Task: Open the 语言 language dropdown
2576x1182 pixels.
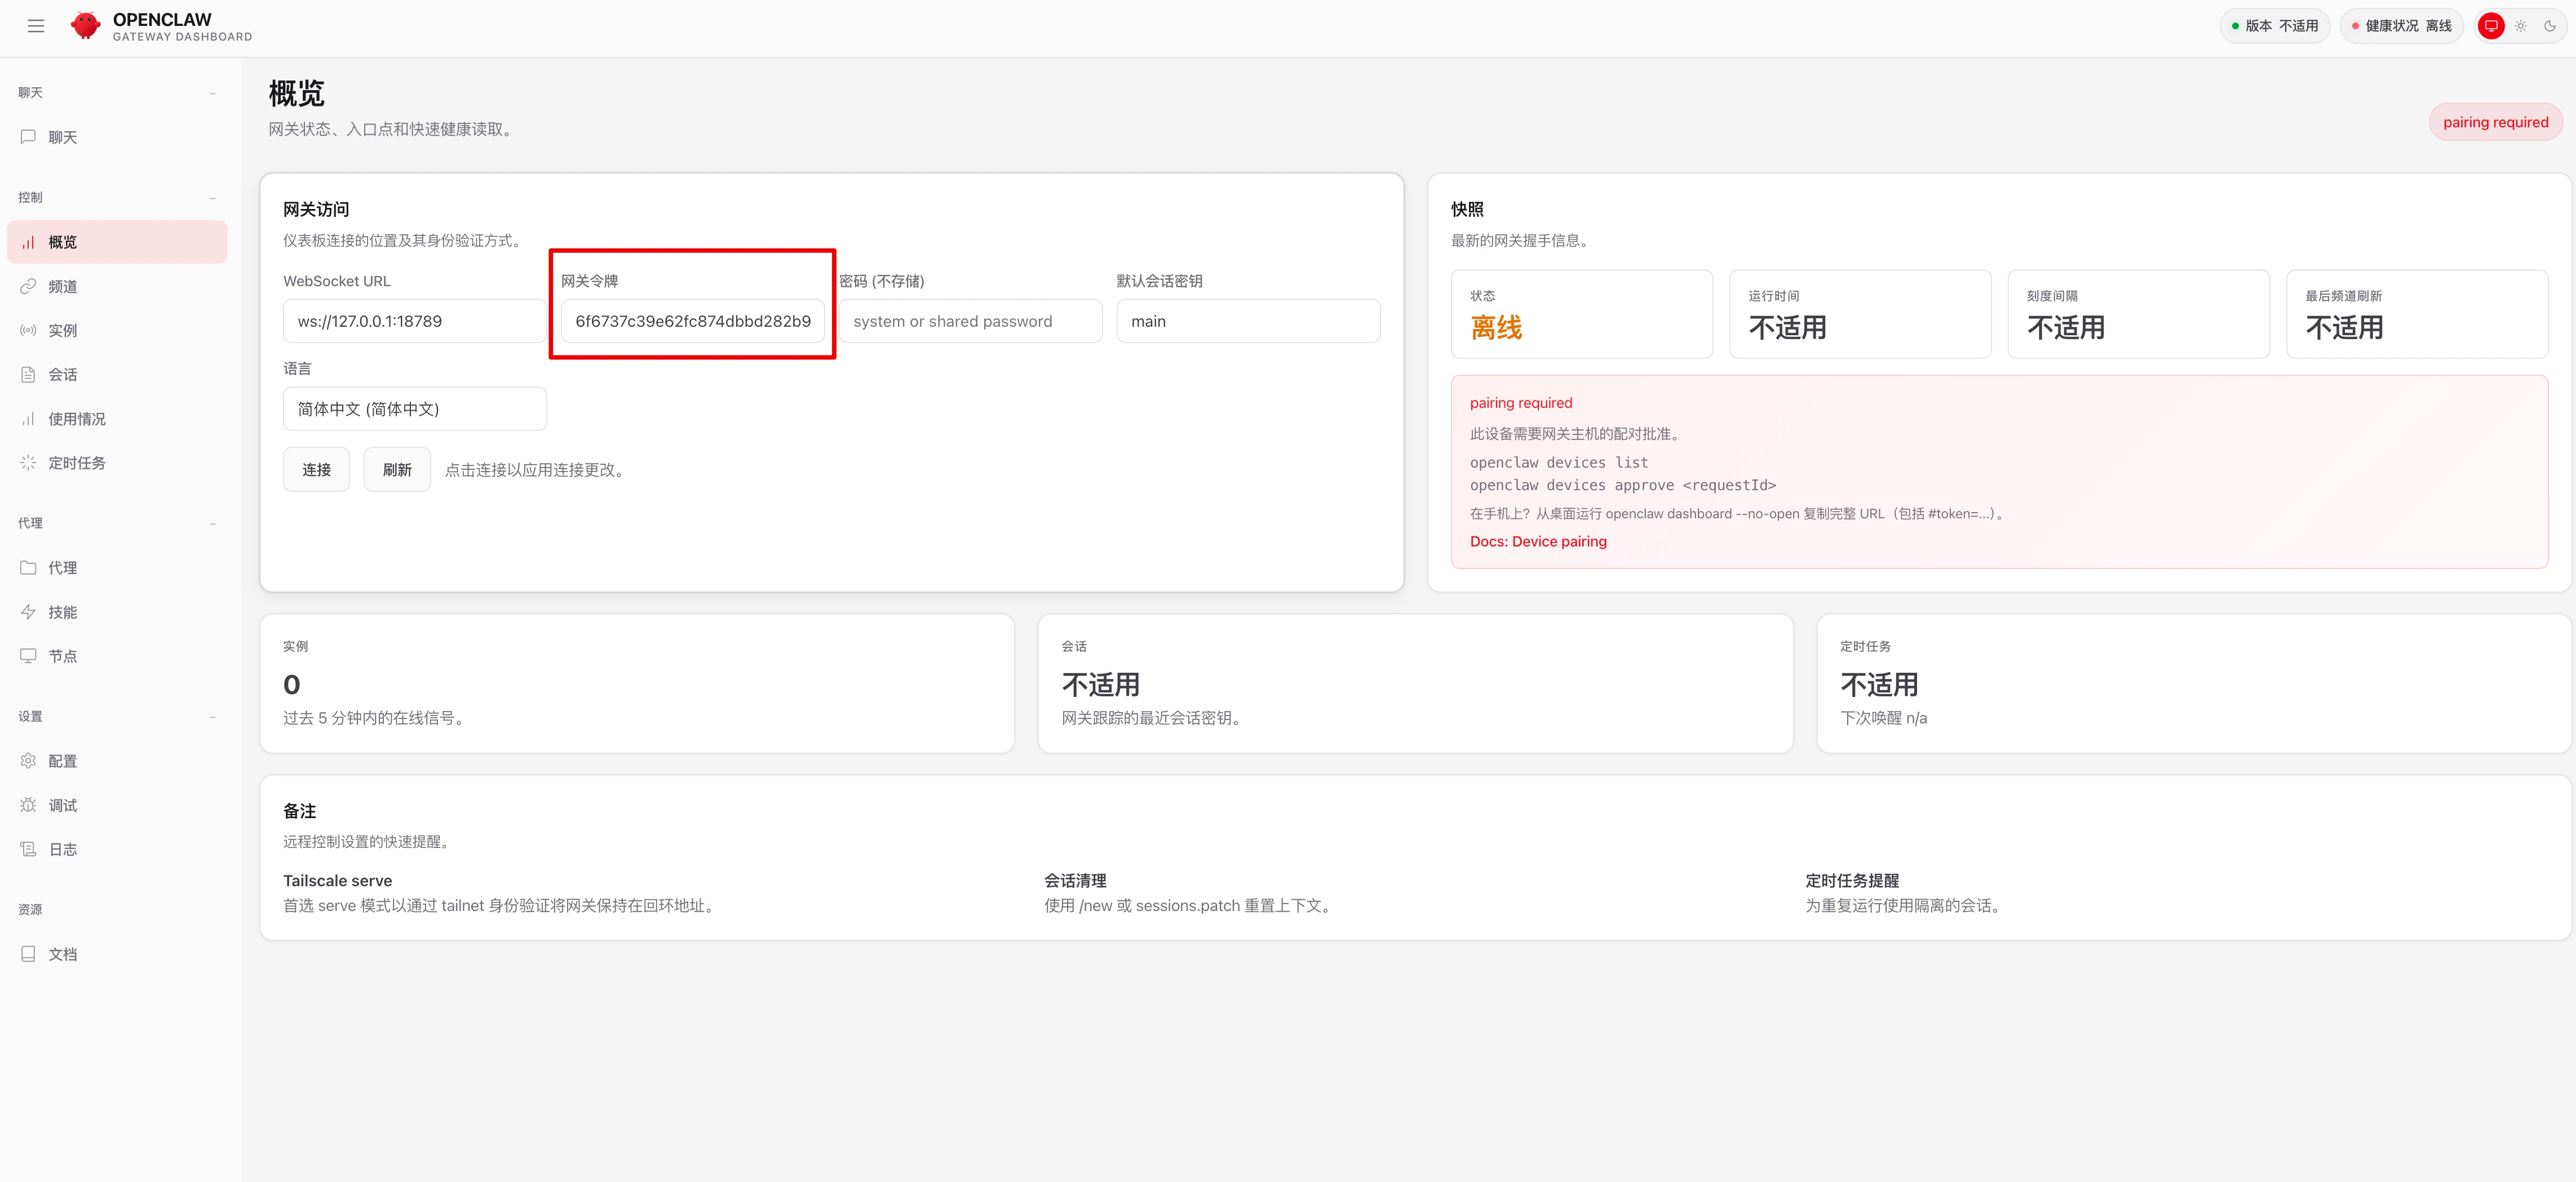Action: pos(414,408)
